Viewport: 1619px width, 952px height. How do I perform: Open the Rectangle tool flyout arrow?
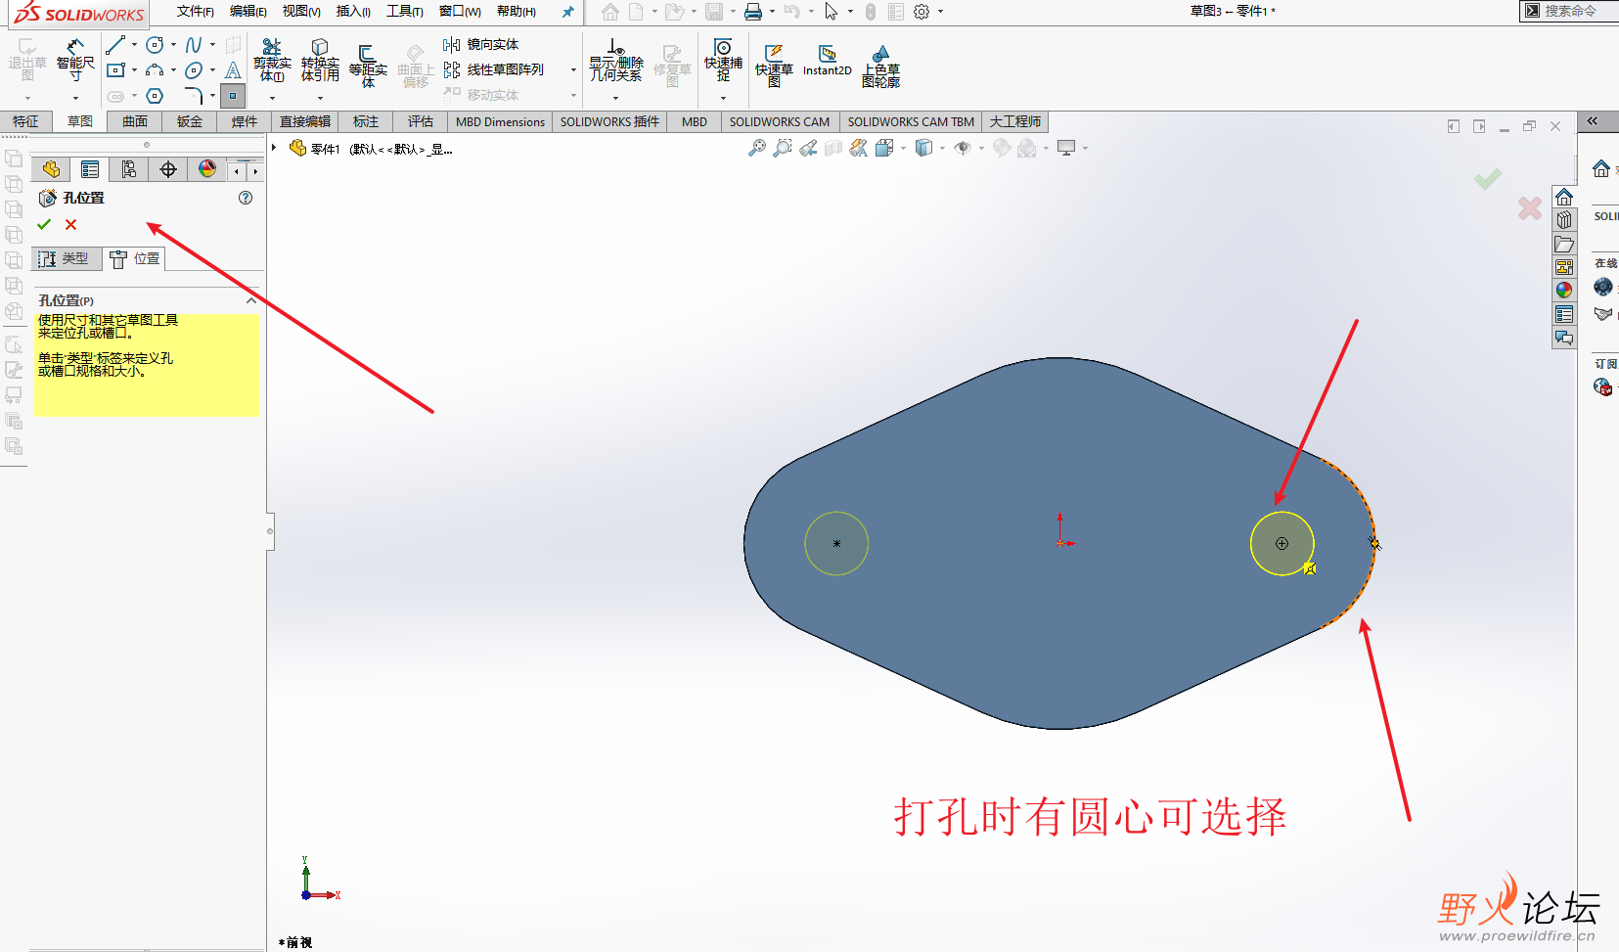click(134, 69)
